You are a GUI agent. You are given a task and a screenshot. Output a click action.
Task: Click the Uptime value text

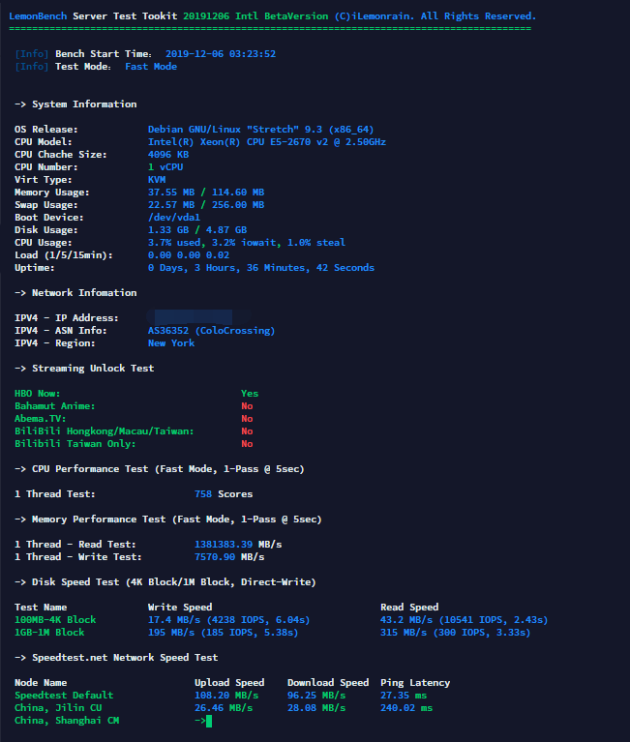click(x=260, y=268)
